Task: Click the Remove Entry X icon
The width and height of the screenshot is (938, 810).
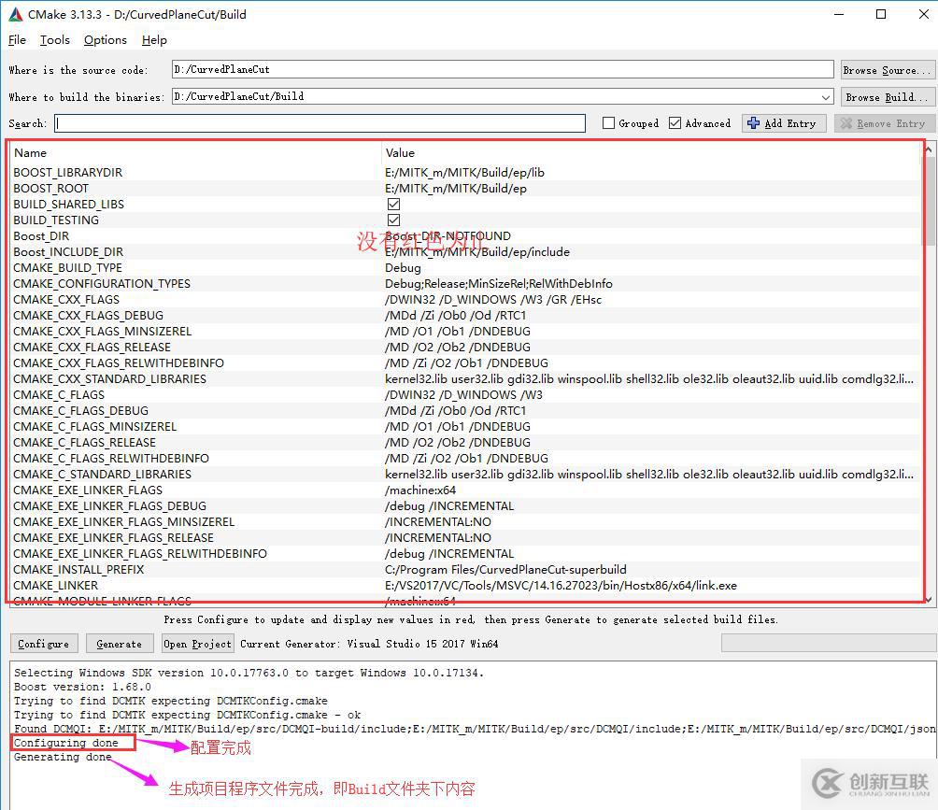Action: [x=846, y=123]
